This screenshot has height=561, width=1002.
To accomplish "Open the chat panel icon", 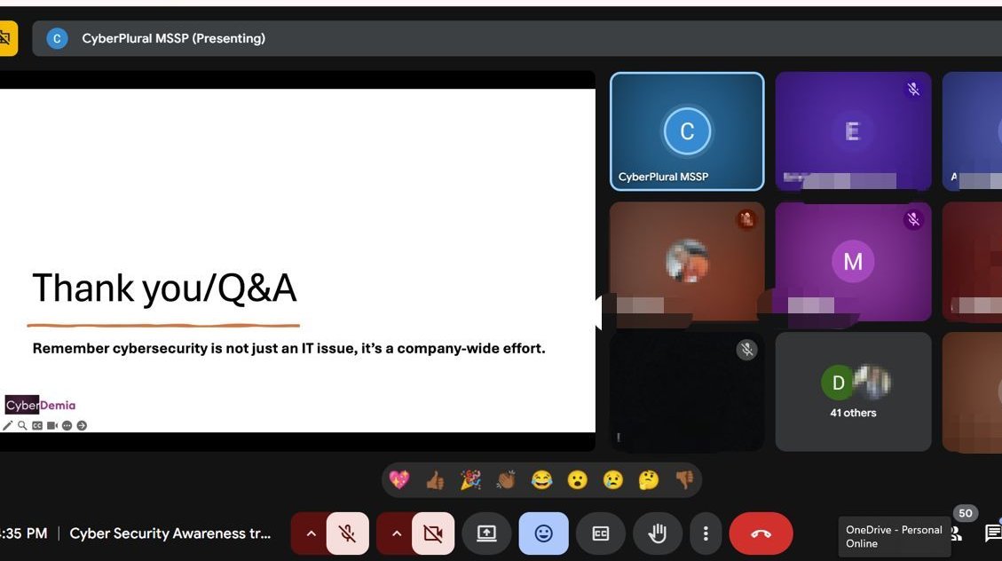I will coord(993,533).
